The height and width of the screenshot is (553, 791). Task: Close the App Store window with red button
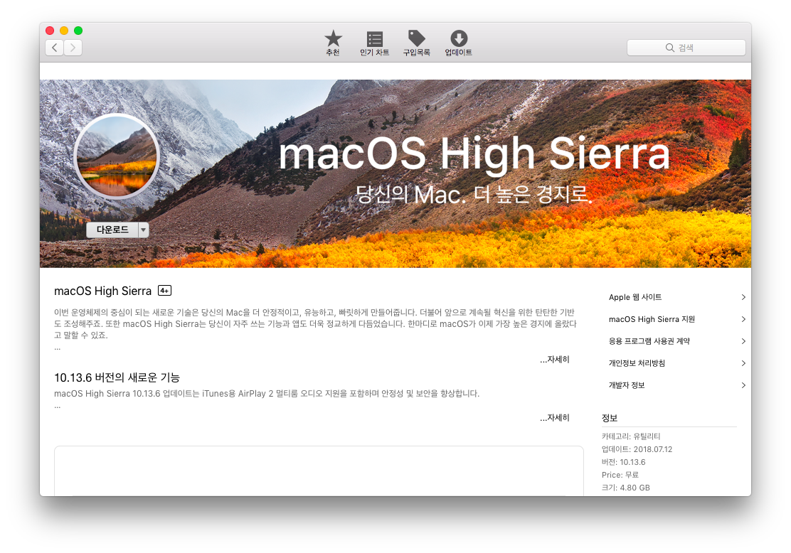[x=50, y=31]
